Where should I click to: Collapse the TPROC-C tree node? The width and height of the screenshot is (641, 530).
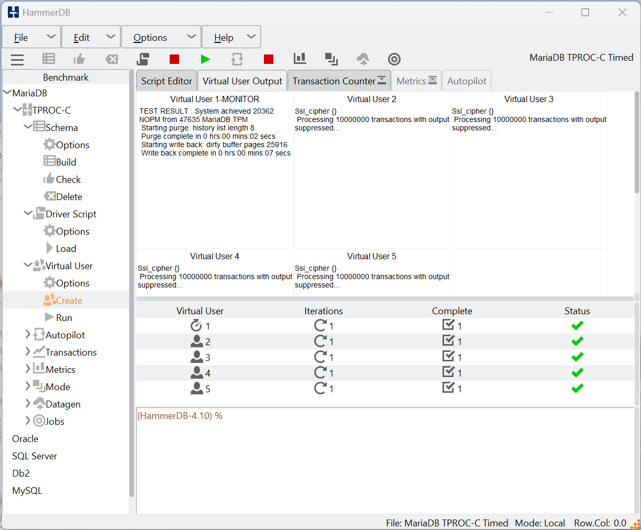[x=18, y=110]
